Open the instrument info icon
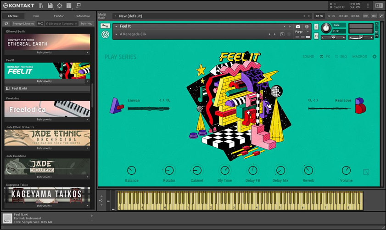 [306, 27]
